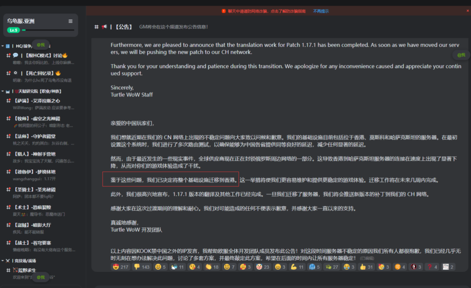Click the turtle reaction with 27
Viewport: 471px width, 288px height.
point(332,267)
